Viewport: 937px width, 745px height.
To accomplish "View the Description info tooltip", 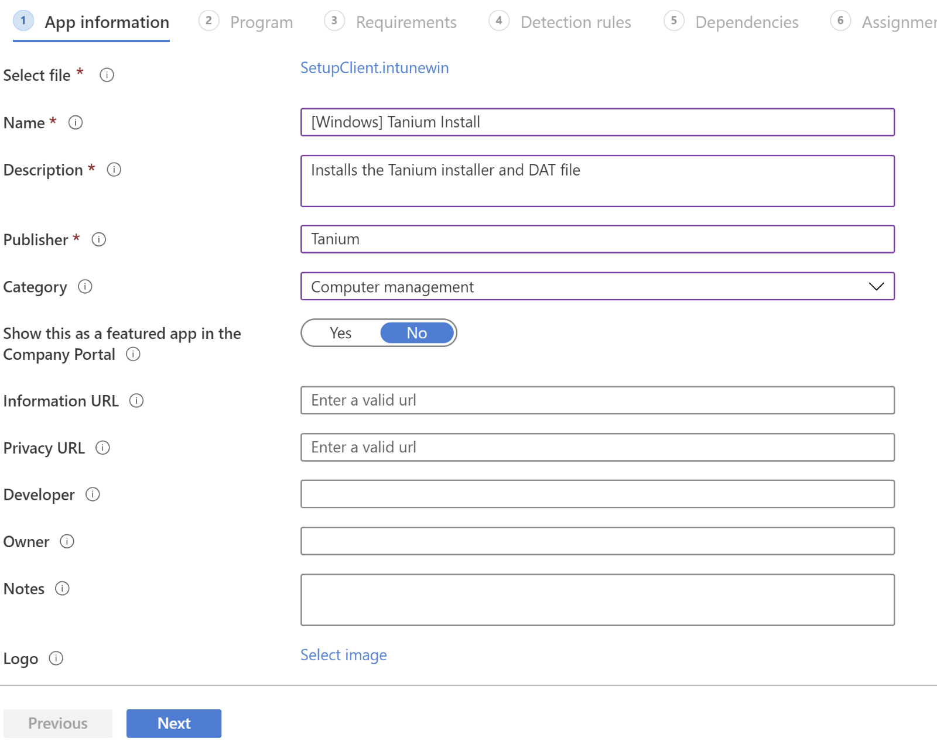I will [x=115, y=170].
